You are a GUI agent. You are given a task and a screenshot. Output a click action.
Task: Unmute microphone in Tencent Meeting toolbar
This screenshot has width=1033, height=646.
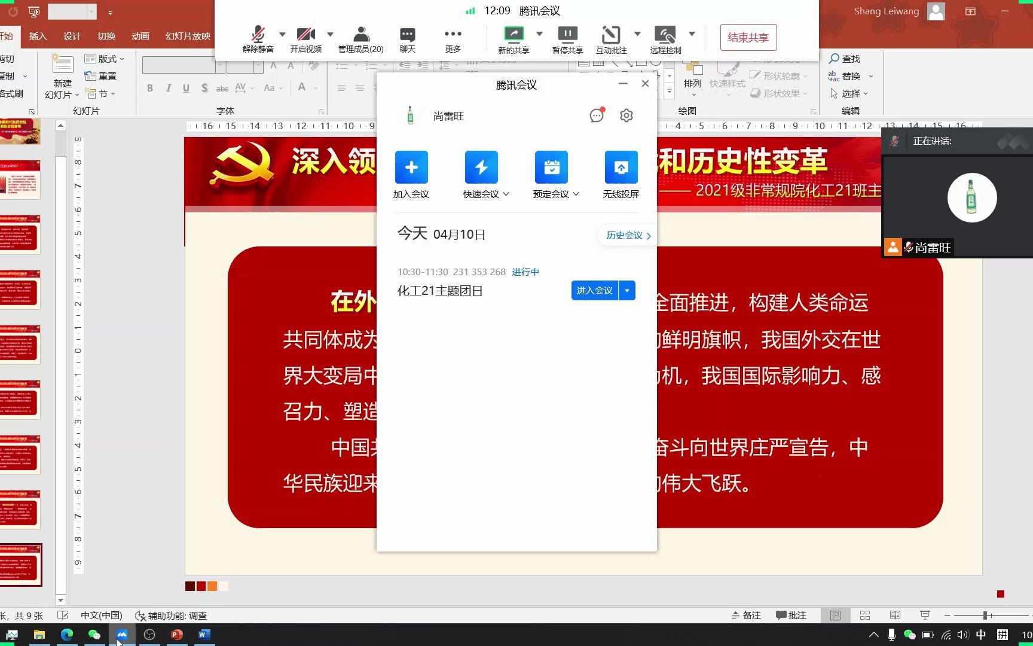(x=258, y=39)
